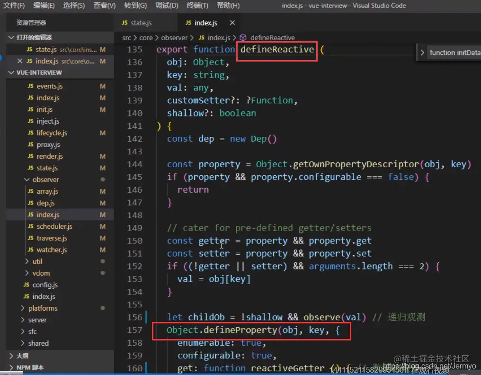
Task: Select index.js src\core\o... in open editors
Action: (60, 61)
